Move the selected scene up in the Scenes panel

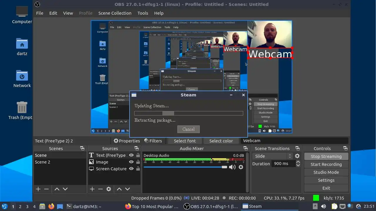pos(57,189)
